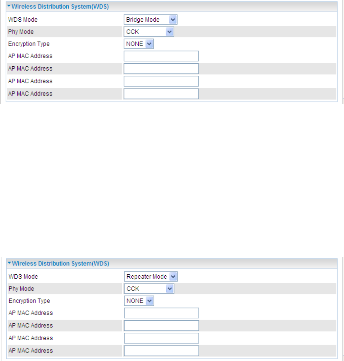The width and height of the screenshot is (344, 361).
Task: Click third AP MAC Address field in Bridge panel
Action: 161,81
